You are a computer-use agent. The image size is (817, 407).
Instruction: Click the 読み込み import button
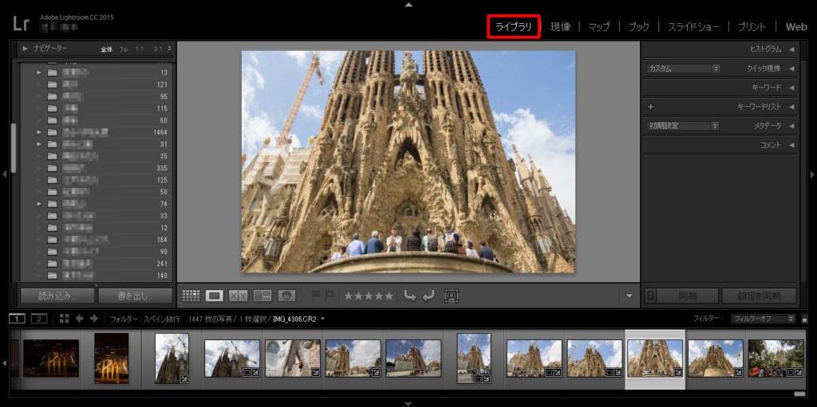[57, 295]
